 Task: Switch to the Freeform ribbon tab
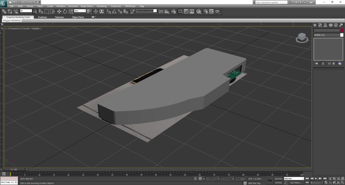(x=42, y=17)
